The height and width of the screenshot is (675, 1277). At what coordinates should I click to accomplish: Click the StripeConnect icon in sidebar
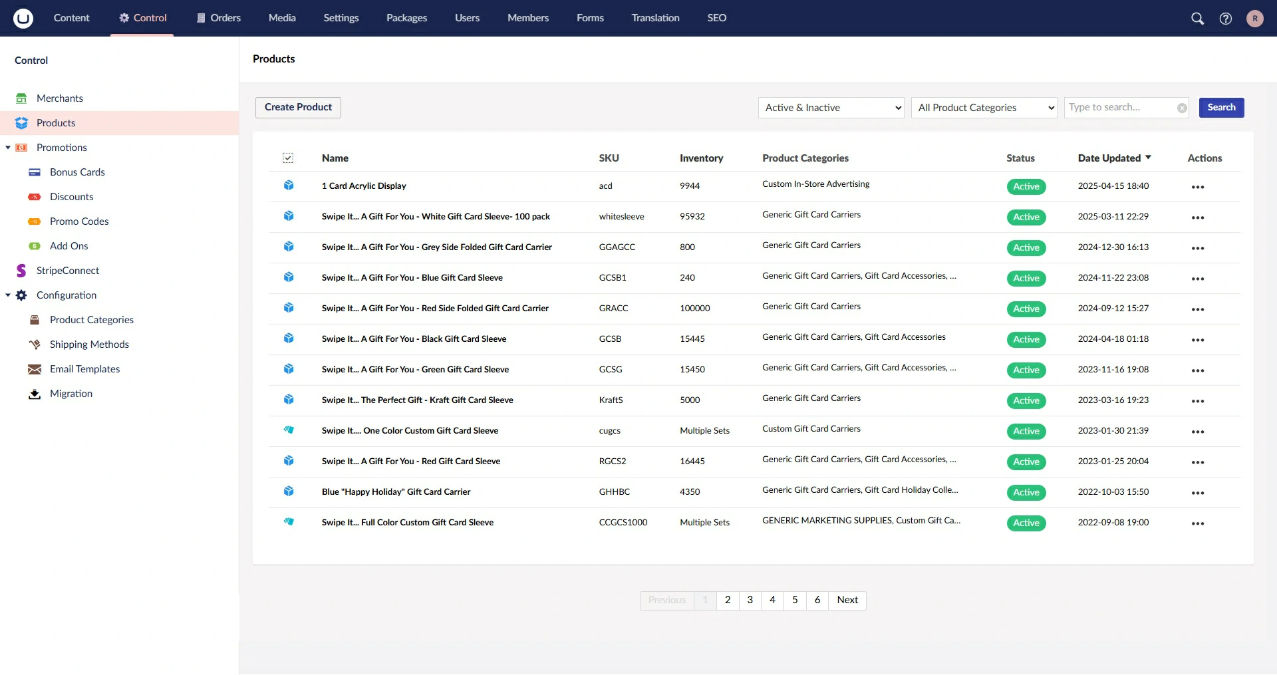point(21,271)
